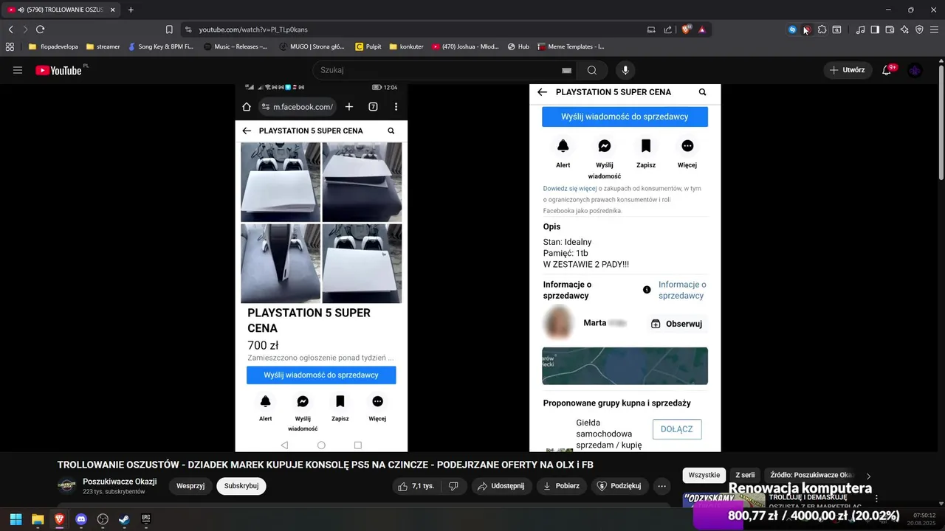This screenshot has height=531, width=945.
Task: Open the Poszukiwacze Okazji channel name
Action: pyautogui.click(x=120, y=482)
